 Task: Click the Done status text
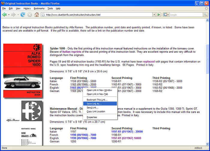(4, 148)
